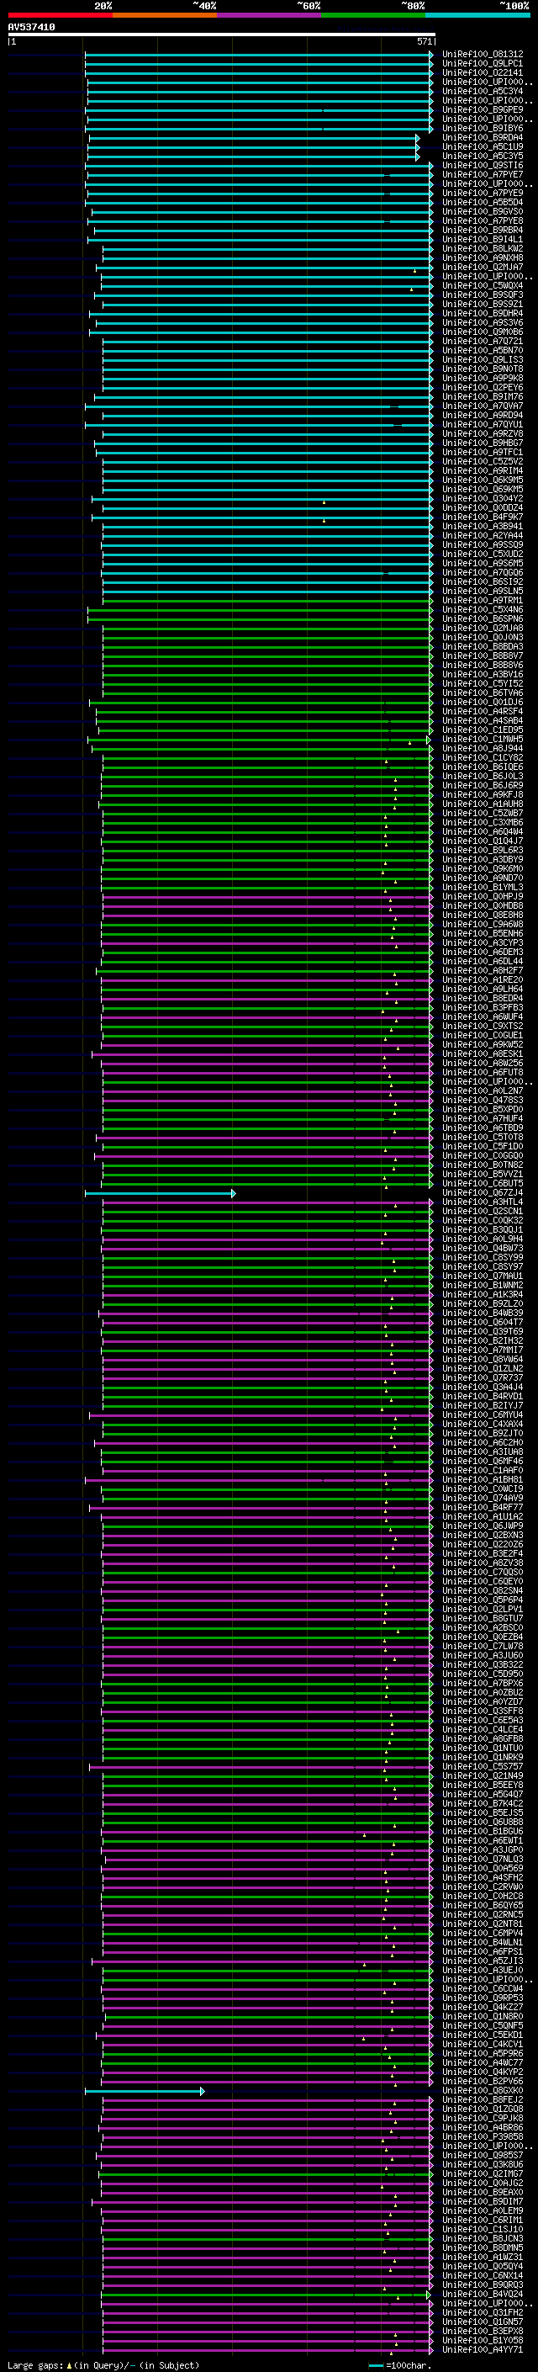The width and height of the screenshot is (538, 2372).
Task: Select subject label UniRef100_B4VQ24
Action: tap(483, 2295)
